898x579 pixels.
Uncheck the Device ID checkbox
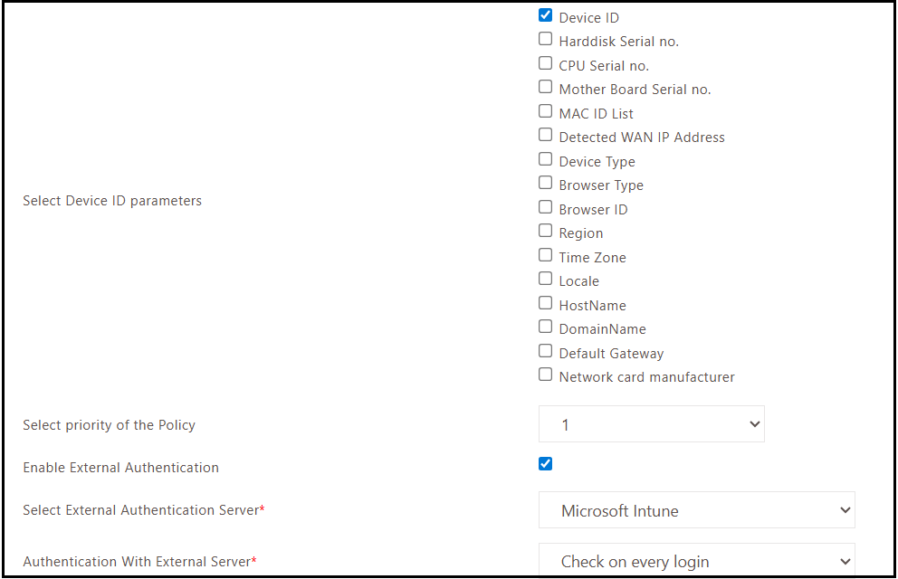click(x=545, y=15)
